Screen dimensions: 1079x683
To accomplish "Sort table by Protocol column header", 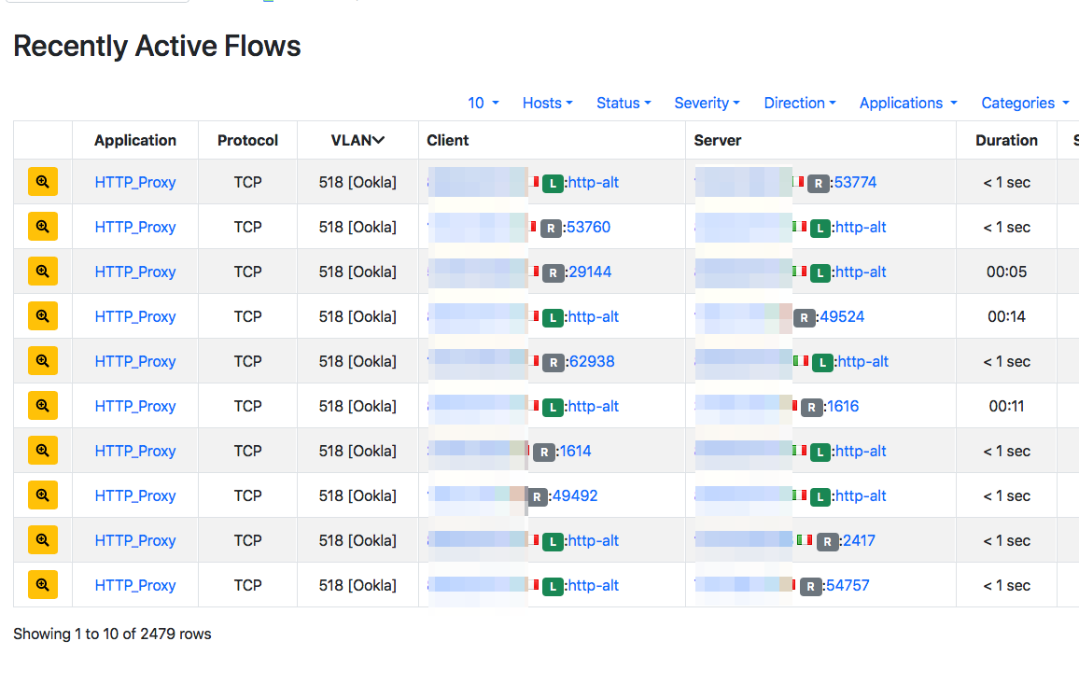I will point(247,140).
